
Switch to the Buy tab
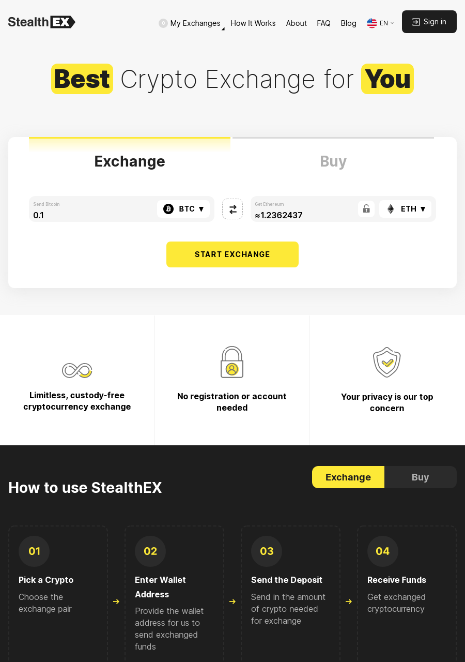333,161
